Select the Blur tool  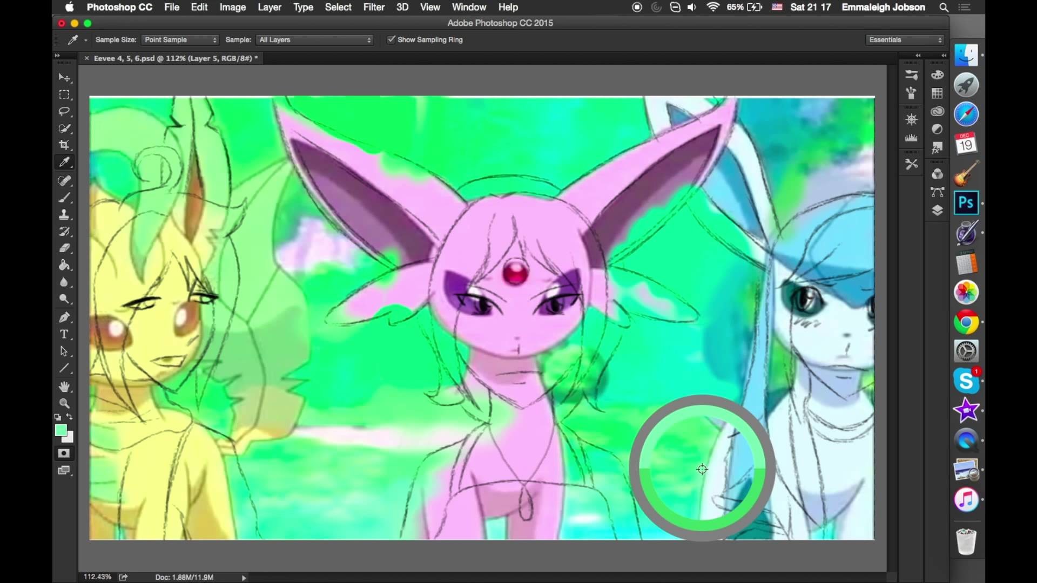click(64, 282)
